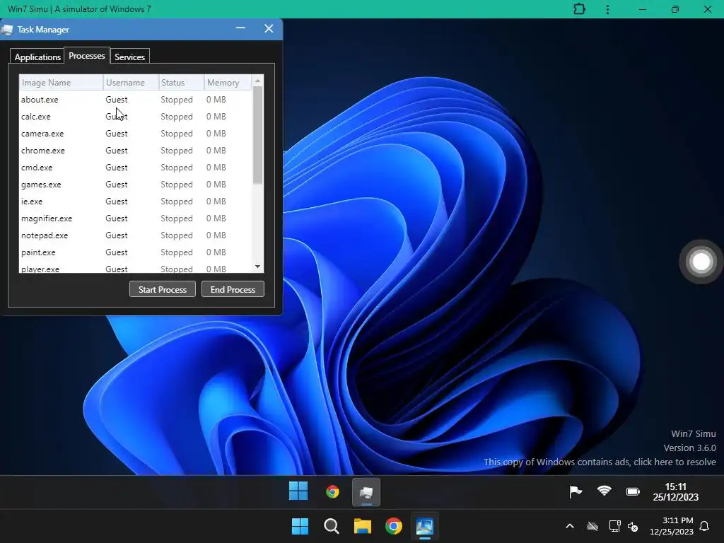This screenshot has width=724, height=543.
Task: Click the ads notice link to resolve
Action: [600, 462]
